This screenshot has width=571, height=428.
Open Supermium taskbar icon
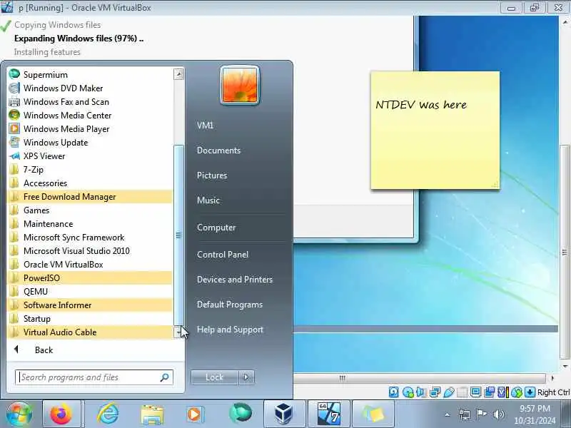[240, 414]
